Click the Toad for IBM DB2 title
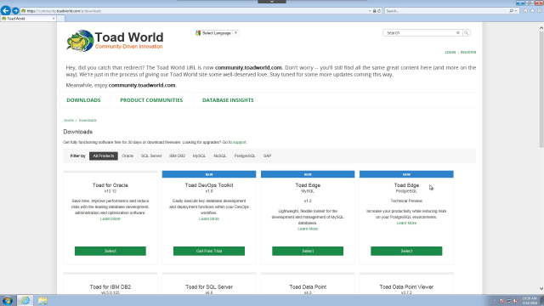Image resolution: width=544 pixels, height=306 pixels. [x=110, y=287]
